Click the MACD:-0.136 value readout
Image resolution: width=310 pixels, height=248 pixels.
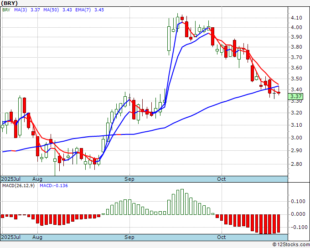pyautogui.click(x=54, y=186)
